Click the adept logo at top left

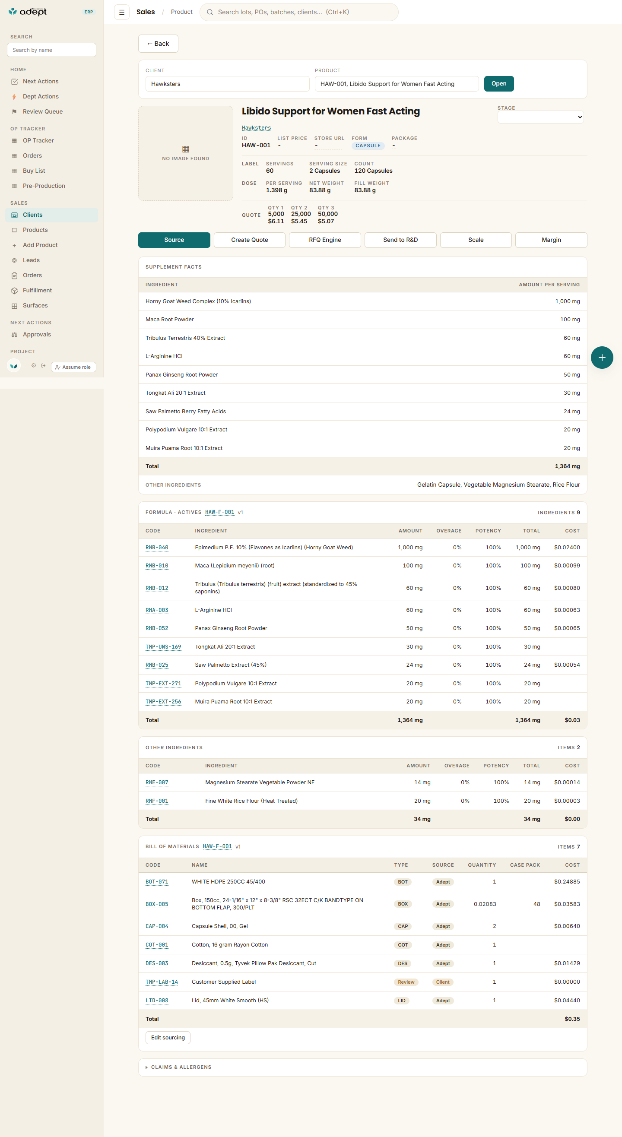27,12
